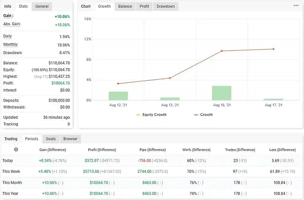This screenshot has height=200, width=304.
Task: Open the chart options three-dots menu
Action: [296, 6]
